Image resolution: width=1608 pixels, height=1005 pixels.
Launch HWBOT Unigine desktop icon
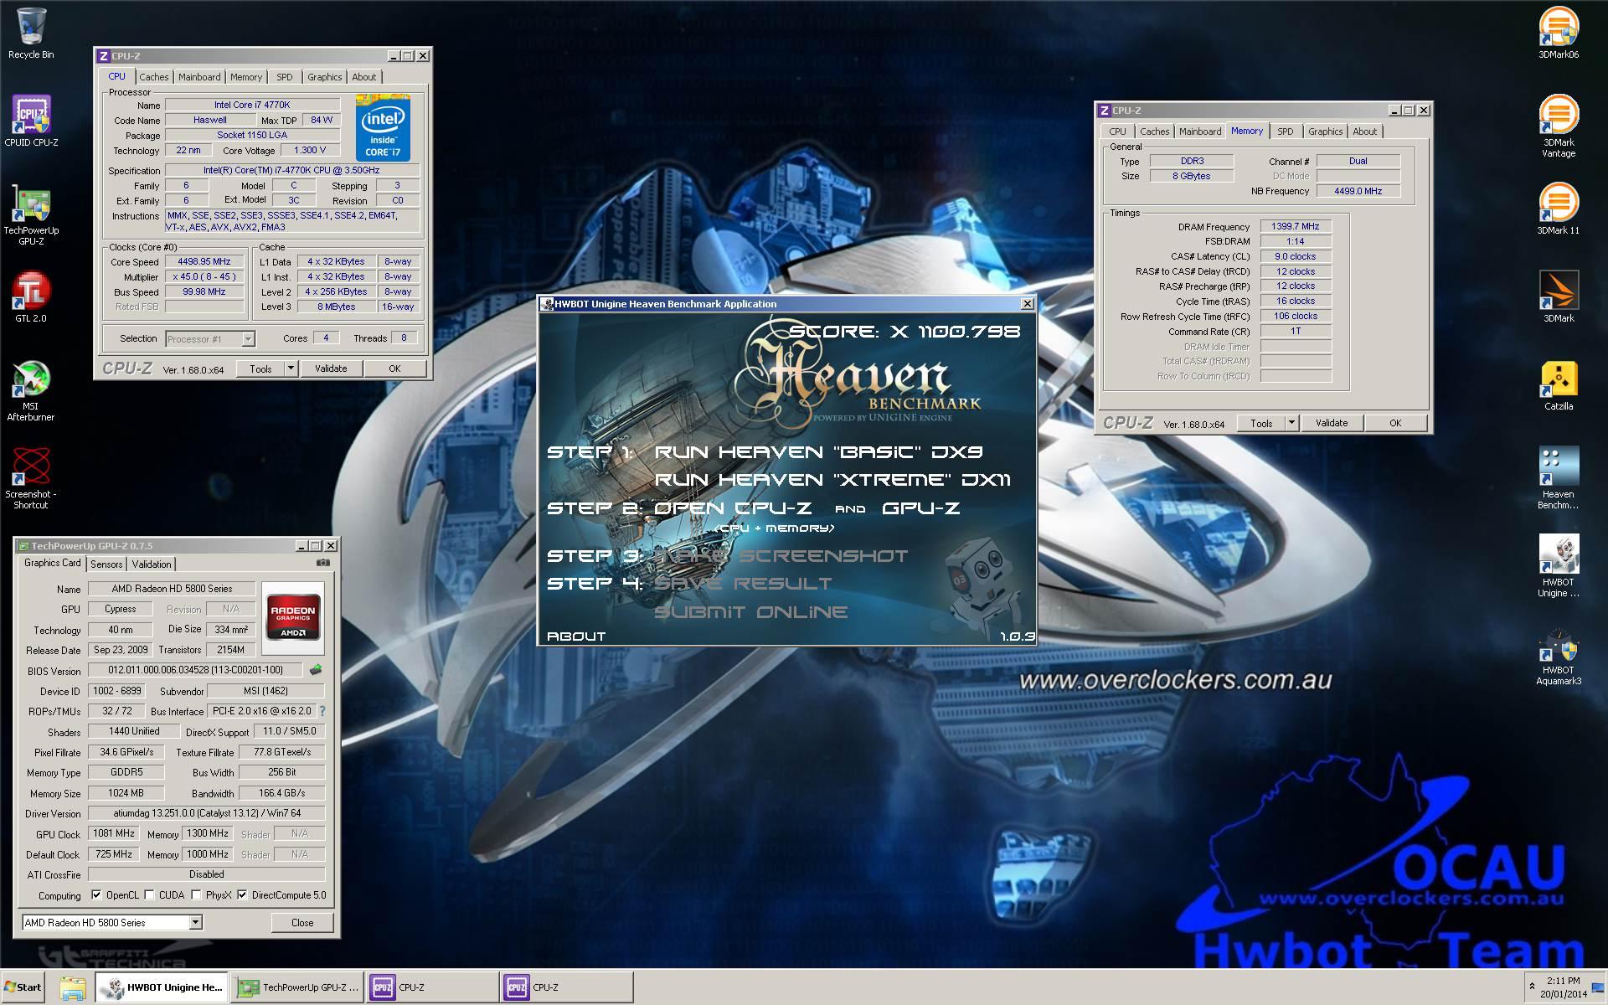click(1559, 565)
